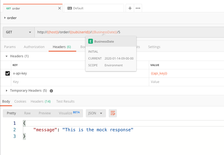Select the Preview response view
The height and width of the screenshot is (155, 224).
point(45,113)
